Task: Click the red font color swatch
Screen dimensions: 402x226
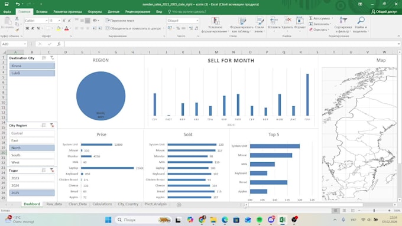Action: (67, 28)
